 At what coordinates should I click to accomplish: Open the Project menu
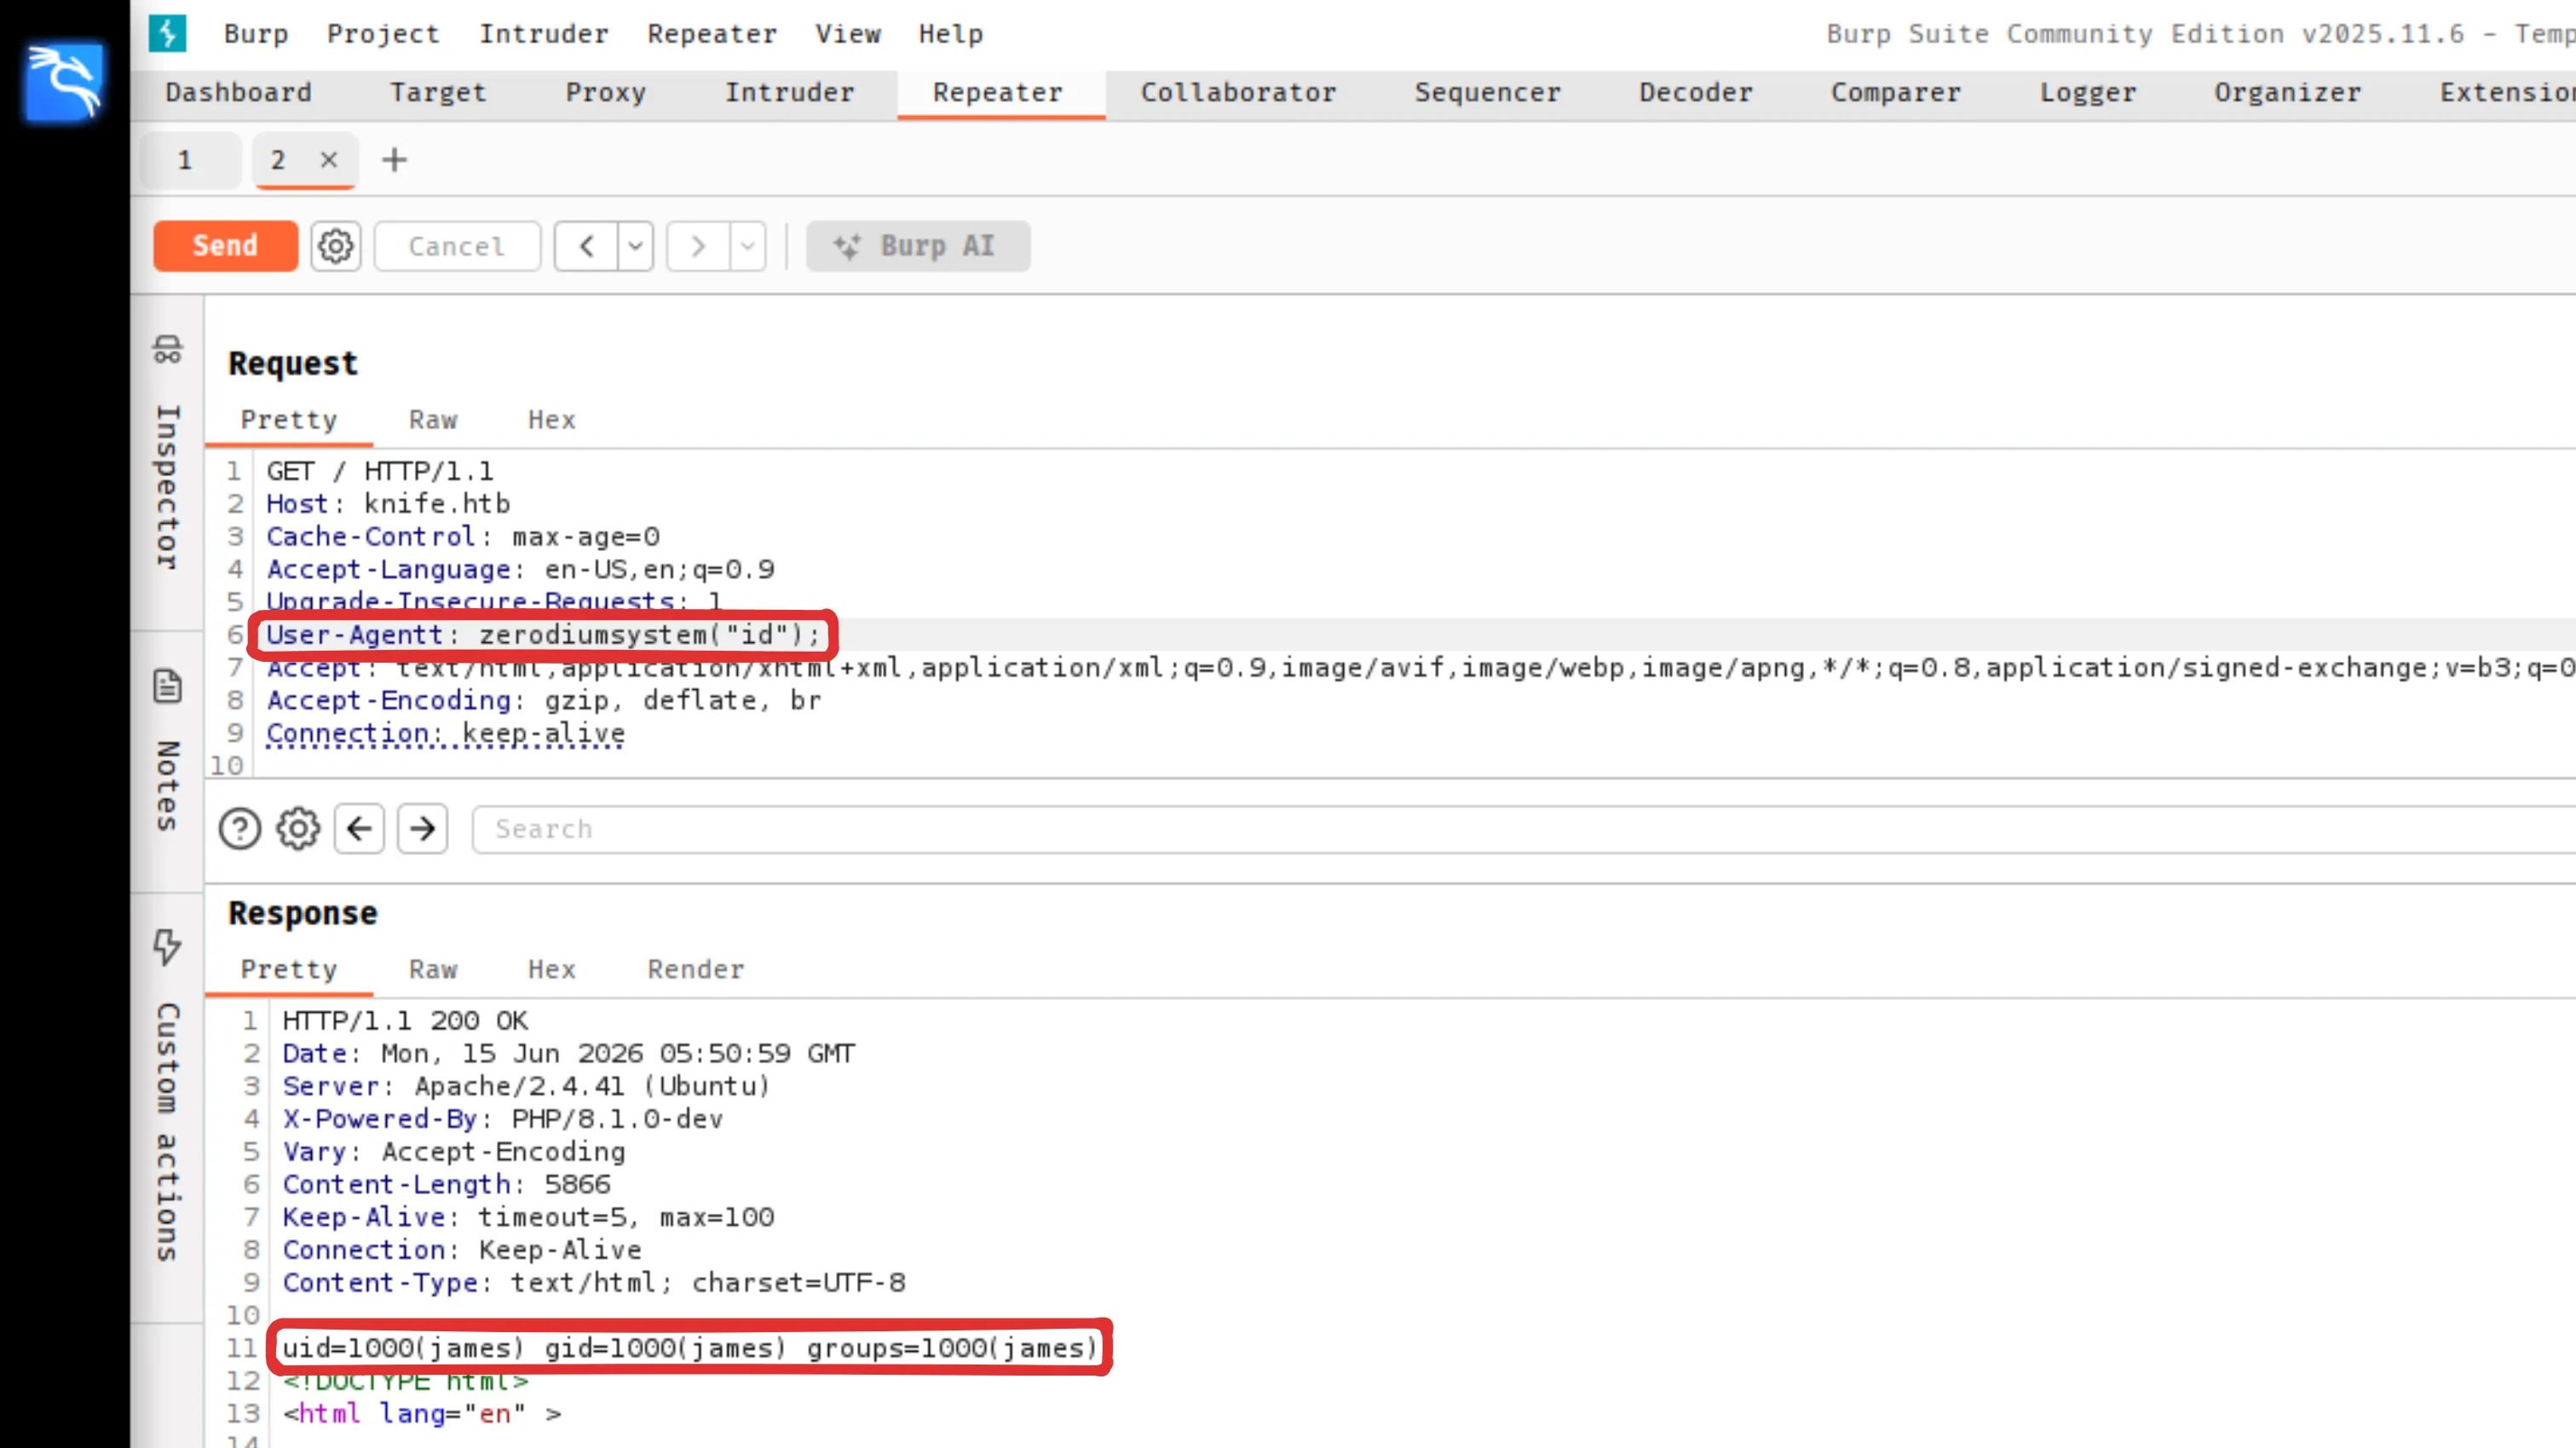point(383,34)
